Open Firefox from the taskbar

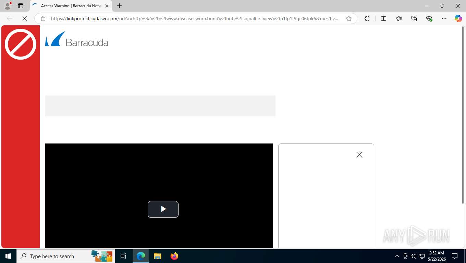click(x=174, y=256)
